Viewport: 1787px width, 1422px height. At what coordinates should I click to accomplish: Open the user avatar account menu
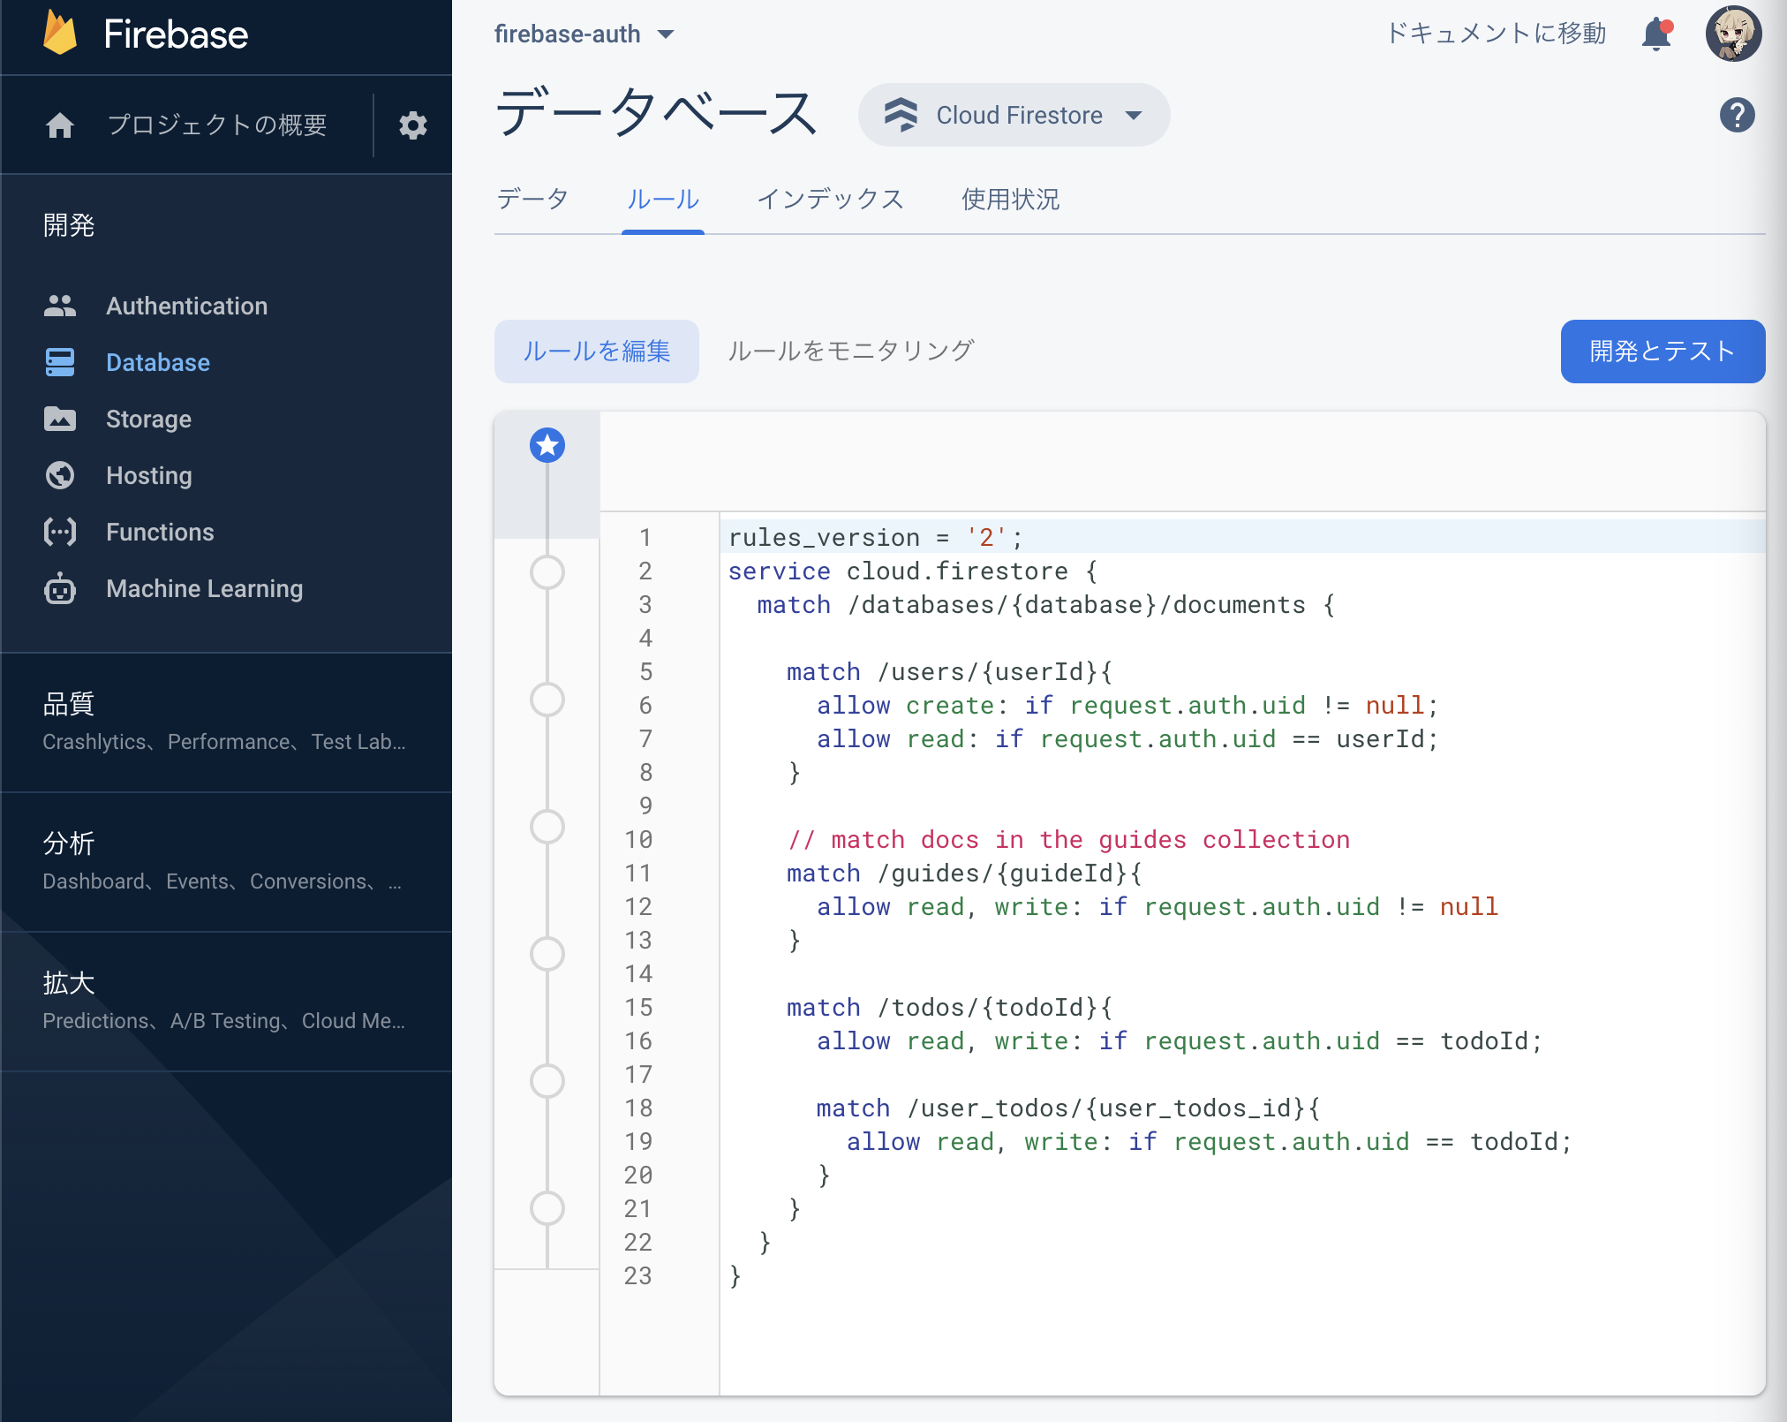[x=1733, y=34]
